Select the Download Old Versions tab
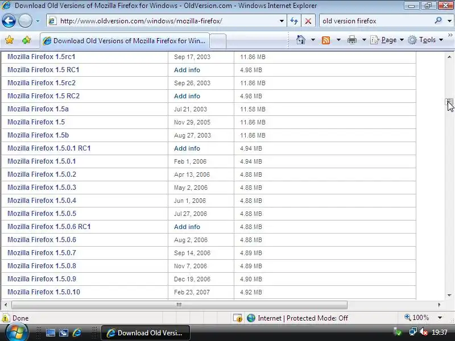 coord(125,41)
